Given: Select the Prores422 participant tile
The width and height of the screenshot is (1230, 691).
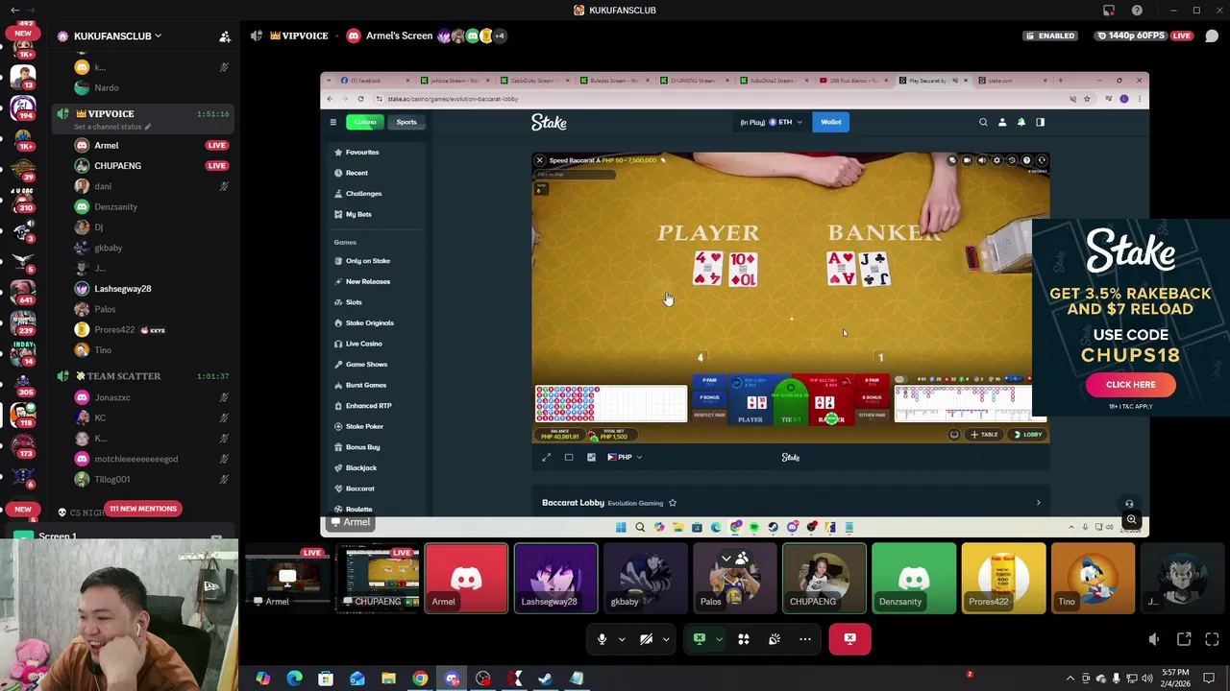Looking at the screenshot, I should [1003, 579].
